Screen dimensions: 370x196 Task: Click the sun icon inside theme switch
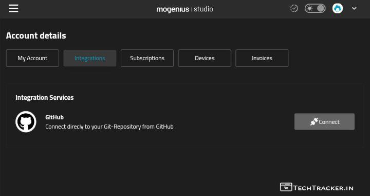tap(309, 9)
